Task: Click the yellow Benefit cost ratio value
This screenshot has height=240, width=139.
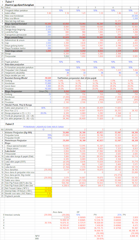Action: click(x=43, y=193)
